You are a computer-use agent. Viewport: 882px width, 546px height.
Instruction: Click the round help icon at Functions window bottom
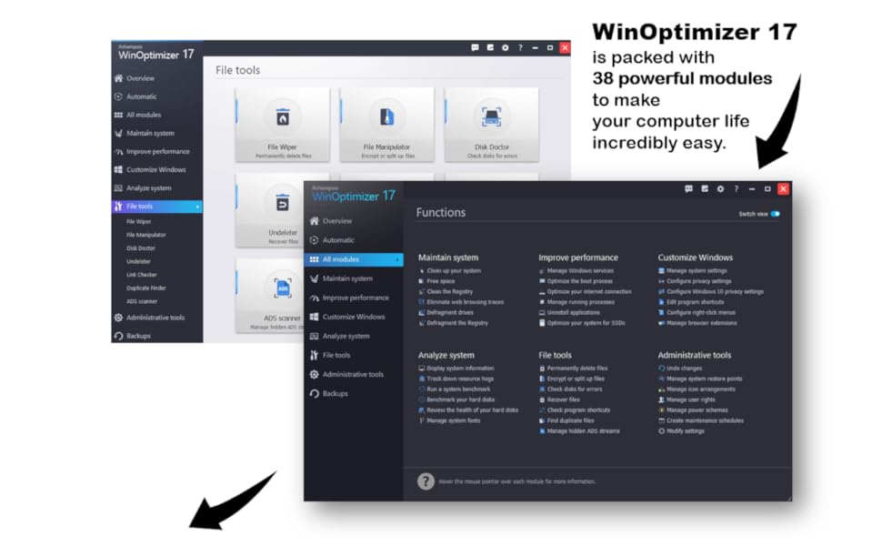[426, 481]
